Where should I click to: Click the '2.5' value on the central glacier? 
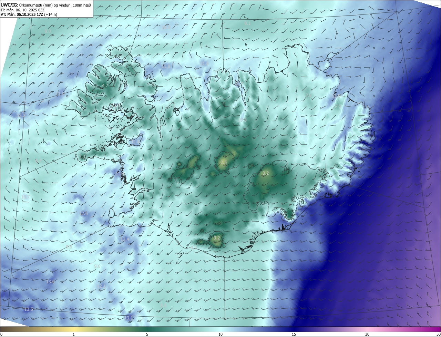pos(224,163)
